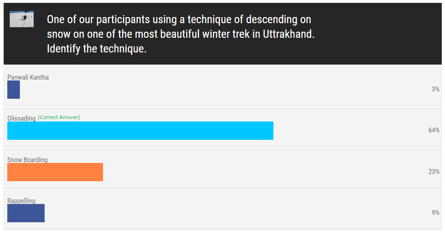Select the Glissading answer label
This screenshot has width=445, height=232.
coord(21,118)
